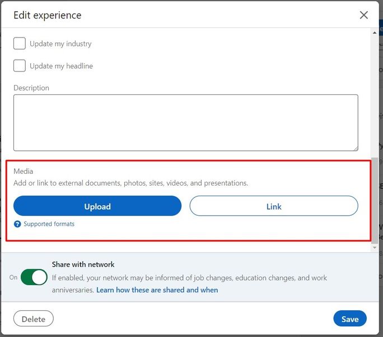Open the Supported formats link
Viewport: 383px width, 337px height.
[x=49, y=224]
